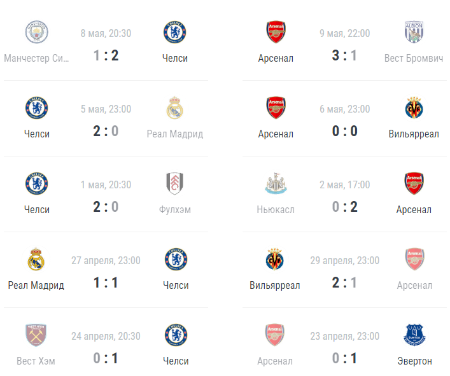Open the 3 : 1 Arsenal match score
The width and height of the screenshot is (450, 376).
coord(344,55)
